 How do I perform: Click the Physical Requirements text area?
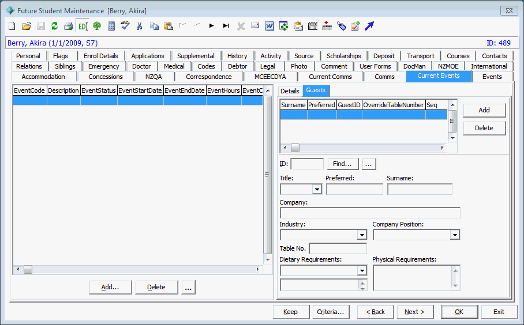click(413, 278)
